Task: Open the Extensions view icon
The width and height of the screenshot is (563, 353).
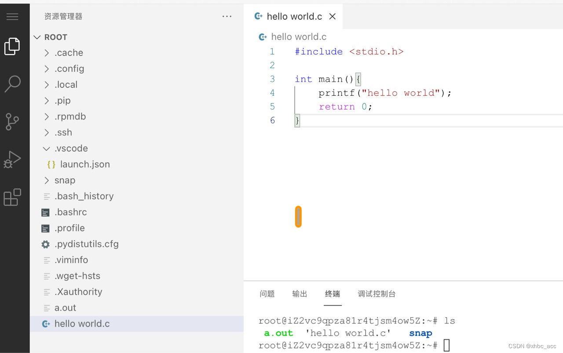Action: (x=12, y=197)
